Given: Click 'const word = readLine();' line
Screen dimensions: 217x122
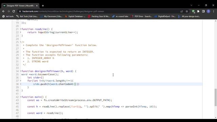Looking at the screenshot, I should (45, 113).
